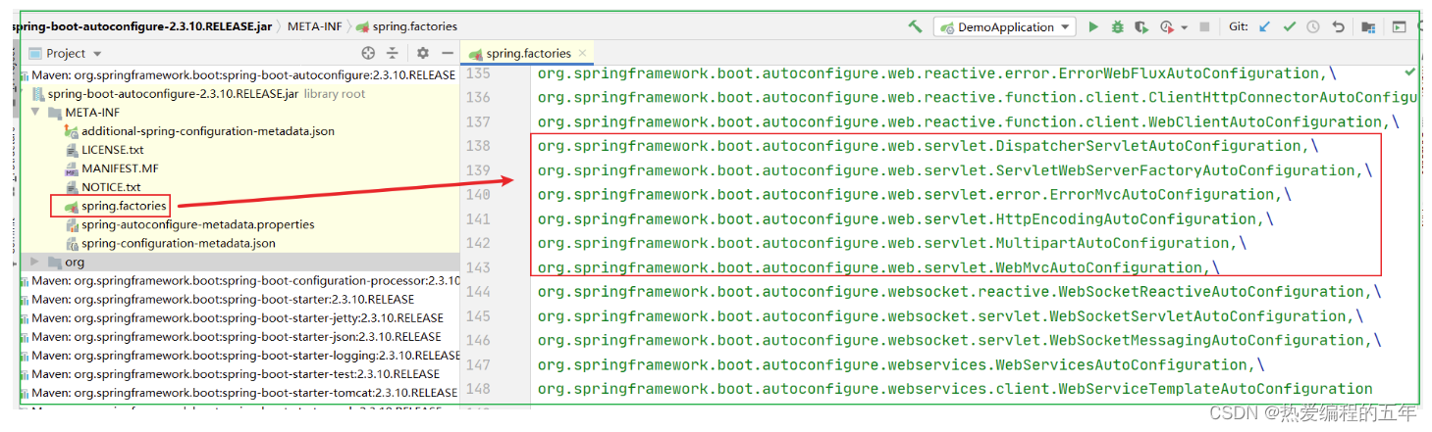Viewport: 1432px width, 432px height.
Task: Run DemoApplication with the green play icon
Action: point(1093,27)
